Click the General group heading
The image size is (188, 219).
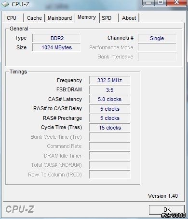(19, 29)
